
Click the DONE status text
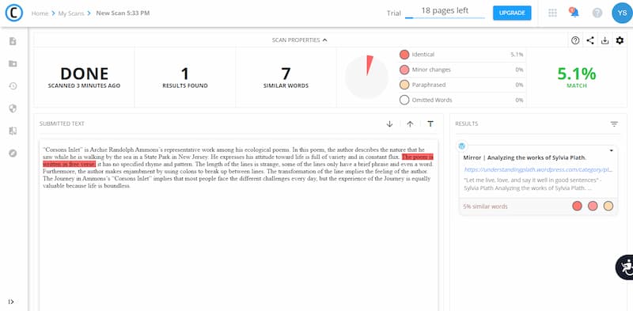[x=84, y=74]
